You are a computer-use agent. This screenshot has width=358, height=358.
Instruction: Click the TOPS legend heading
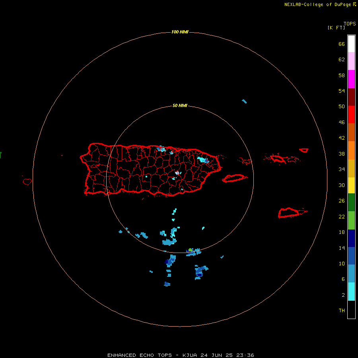point(350,23)
